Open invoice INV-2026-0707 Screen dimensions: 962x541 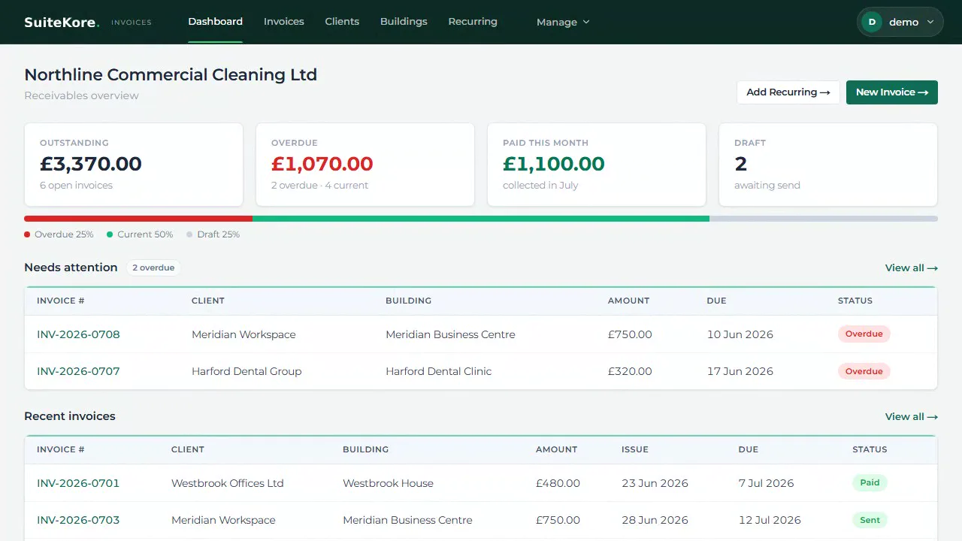(78, 371)
